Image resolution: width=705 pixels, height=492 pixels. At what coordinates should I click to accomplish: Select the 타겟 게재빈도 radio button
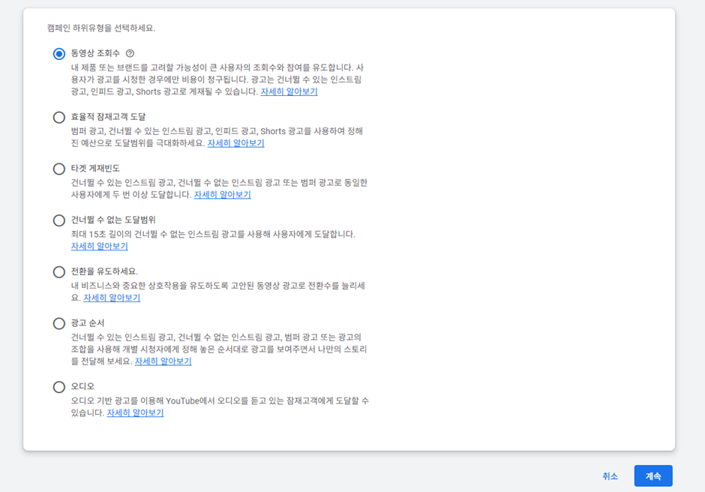[59, 169]
